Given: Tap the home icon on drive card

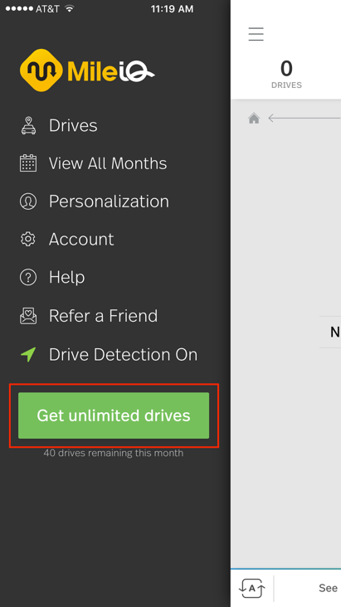Looking at the screenshot, I should click(x=254, y=118).
